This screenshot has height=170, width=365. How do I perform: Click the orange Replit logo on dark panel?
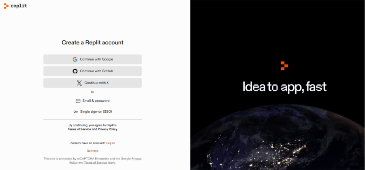(x=284, y=66)
